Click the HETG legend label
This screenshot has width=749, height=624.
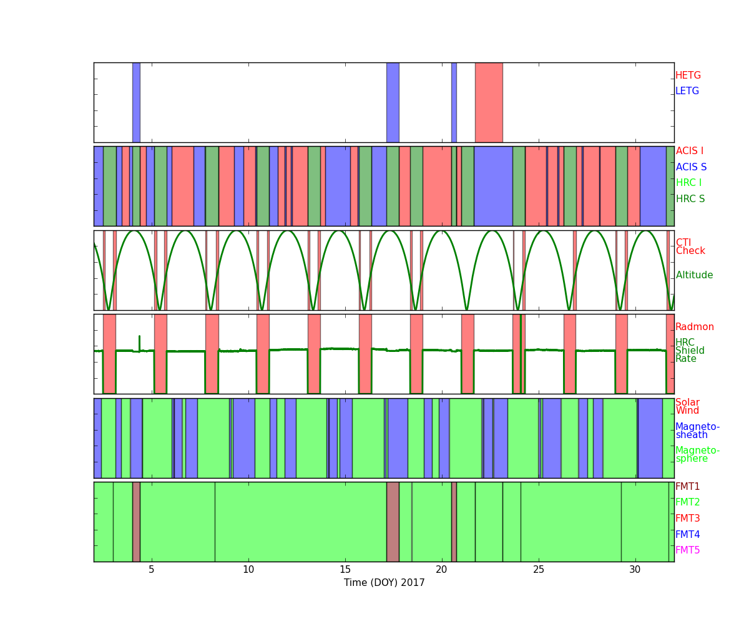688,76
